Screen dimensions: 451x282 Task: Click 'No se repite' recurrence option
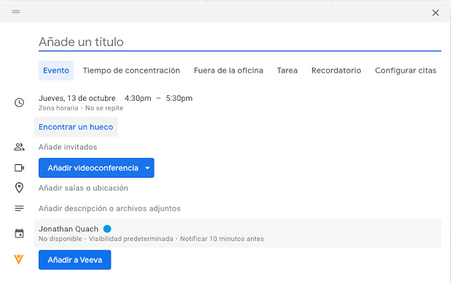[x=104, y=108]
